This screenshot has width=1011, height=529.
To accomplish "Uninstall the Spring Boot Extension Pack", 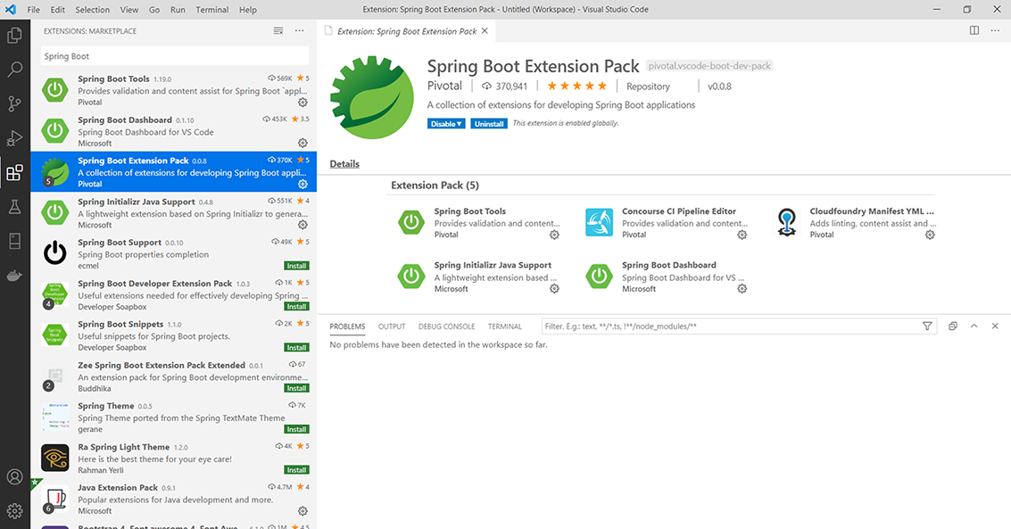I will (x=489, y=123).
